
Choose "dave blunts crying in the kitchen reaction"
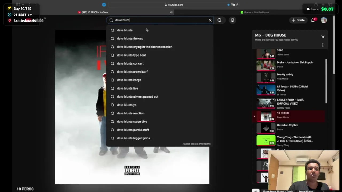point(160,47)
